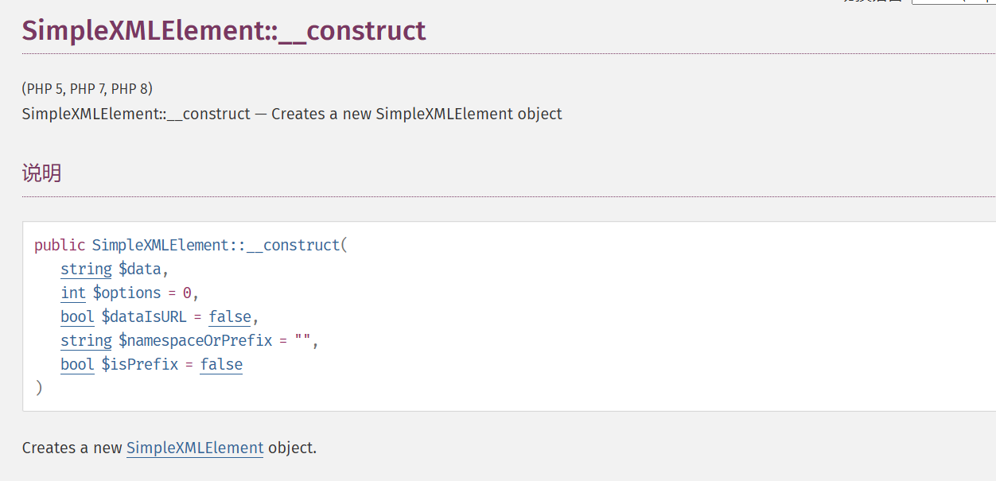The height and width of the screenshot is (481, 996).
Task: Click the 说明 section heading
Action: tap(41, 173)
